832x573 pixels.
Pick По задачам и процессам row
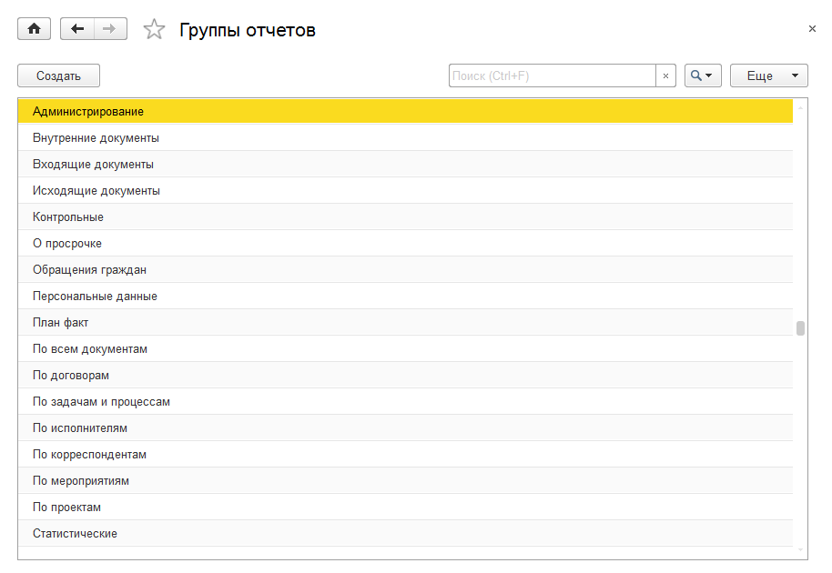[101, 402]
